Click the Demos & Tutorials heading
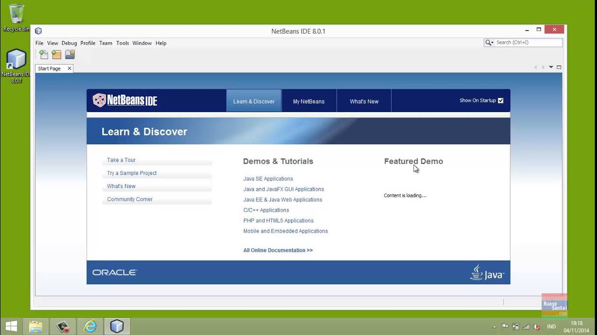Screen dimensions: 597x335 (278, 161)
